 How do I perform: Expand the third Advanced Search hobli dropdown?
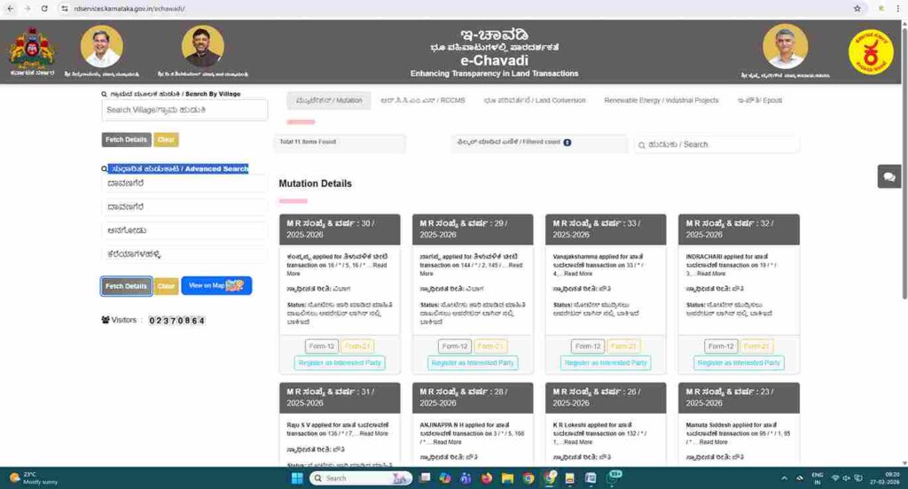tap(184, 230)
